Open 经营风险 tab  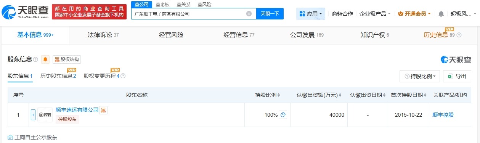point(171,35)
